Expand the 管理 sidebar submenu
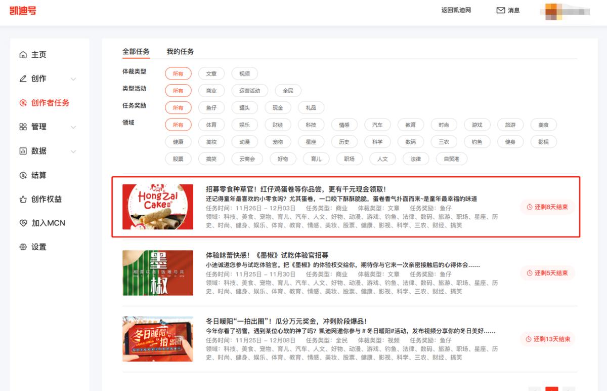The image size is (607, 391). [x=74, y=127]
